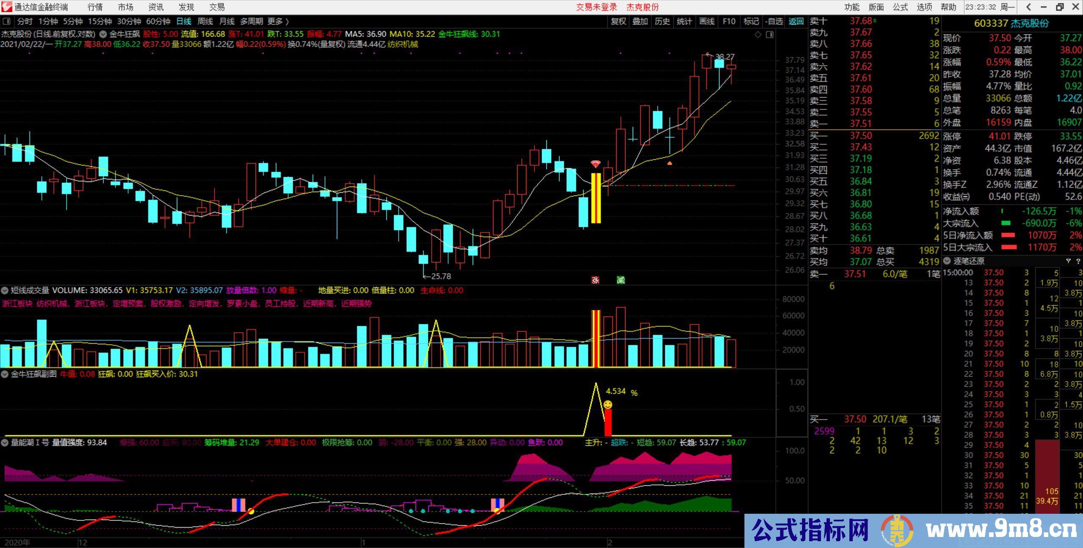Switch to 周线 weekly tab

(x=205, y=22)
